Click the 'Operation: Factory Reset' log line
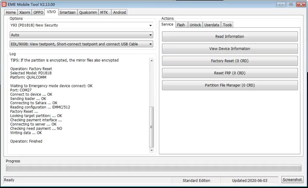The width and height of the screenshot is (308, 188). (x=31, y=69)
